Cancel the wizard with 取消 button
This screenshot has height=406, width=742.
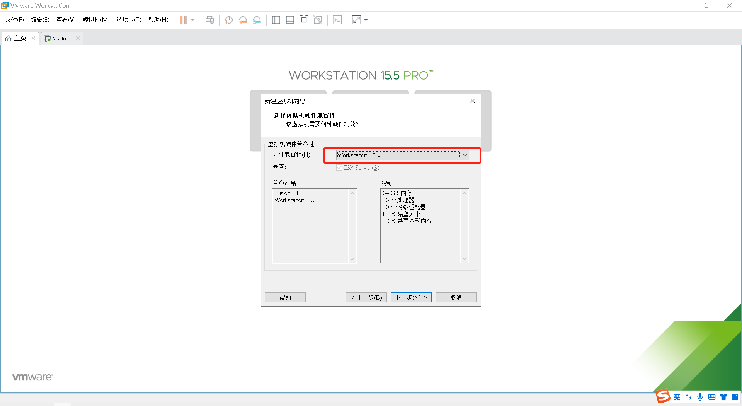click(x=456, y=297)
